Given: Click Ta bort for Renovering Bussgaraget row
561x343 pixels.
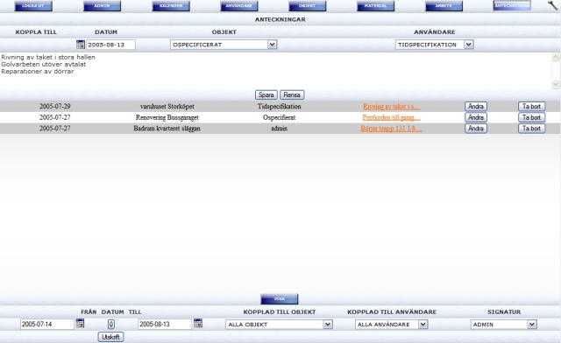Looking at the screenshot, I should (532, 117).
